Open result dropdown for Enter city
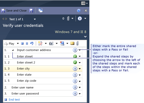 coord(80,69)
